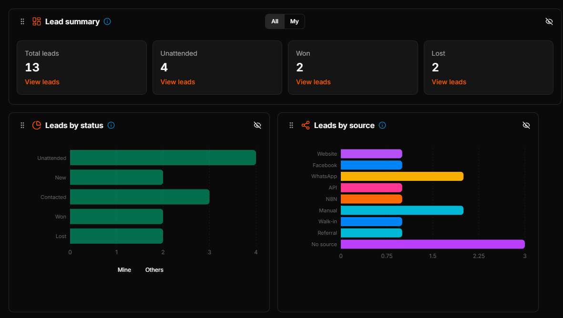The width and height of the screenshot is (563, 318).
Task: Click the Unattended status bar
Action: [163, 158]
